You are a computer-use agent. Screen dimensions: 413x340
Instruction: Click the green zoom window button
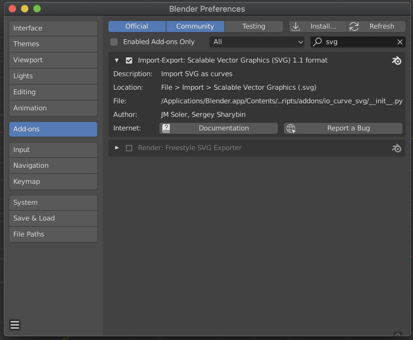37,9
